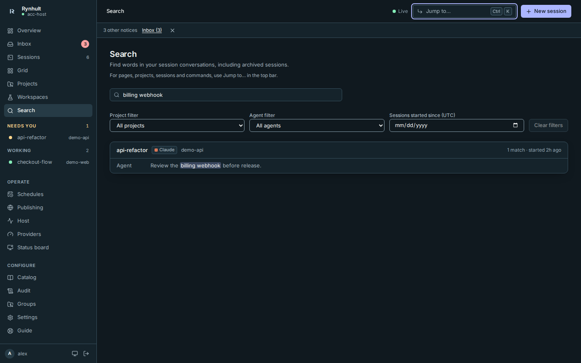The height and width of the screenshot is (363, 581).
Task: Expand the All agents dropdown
Action: tap(317, 125)
